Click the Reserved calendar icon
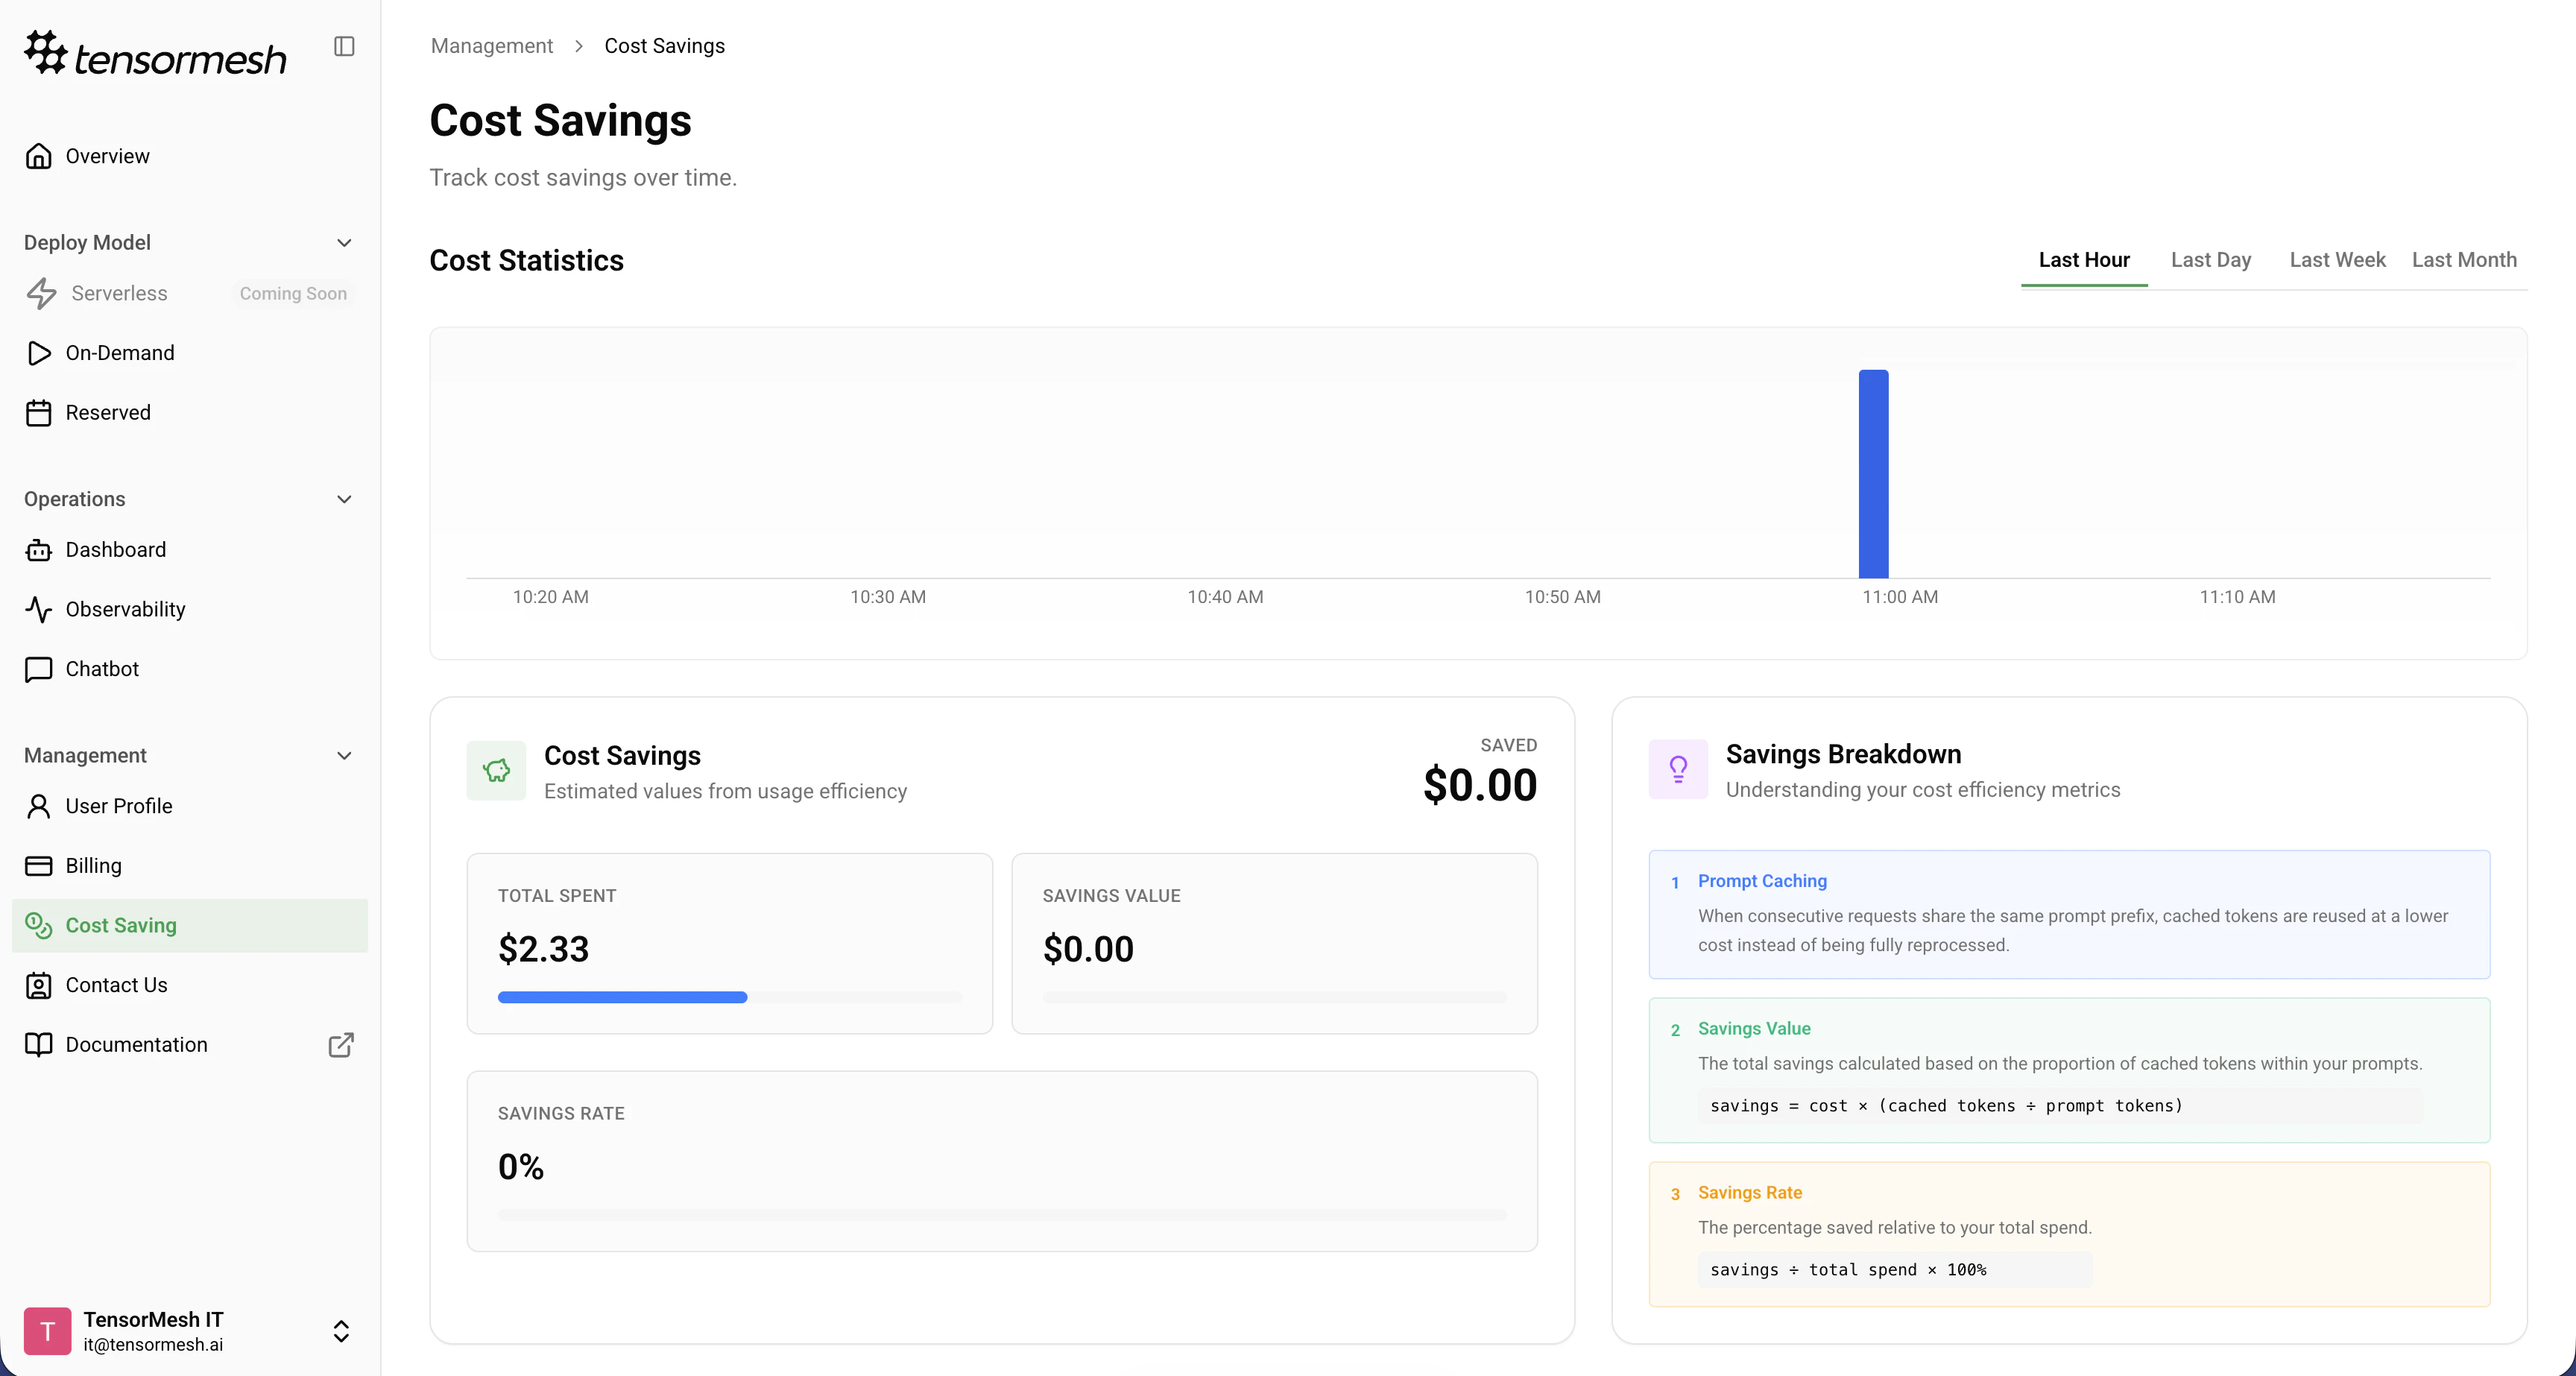The height and width of the screenshot is (1376, 2576). click(39, 413)
